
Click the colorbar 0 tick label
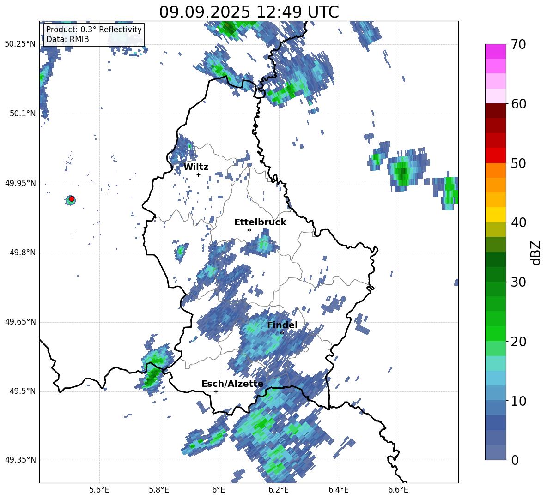[x=515, y=460]
